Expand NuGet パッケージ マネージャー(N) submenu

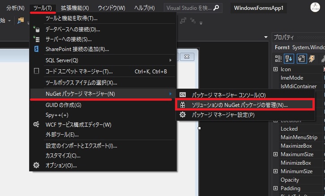(x=103, y=94)
